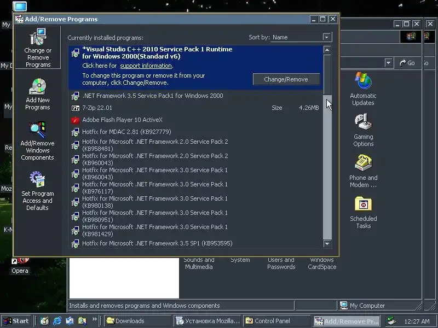Switch to Установка Mozilla taskbar window
Screen dimensions: 438x328
click(208, 321)
